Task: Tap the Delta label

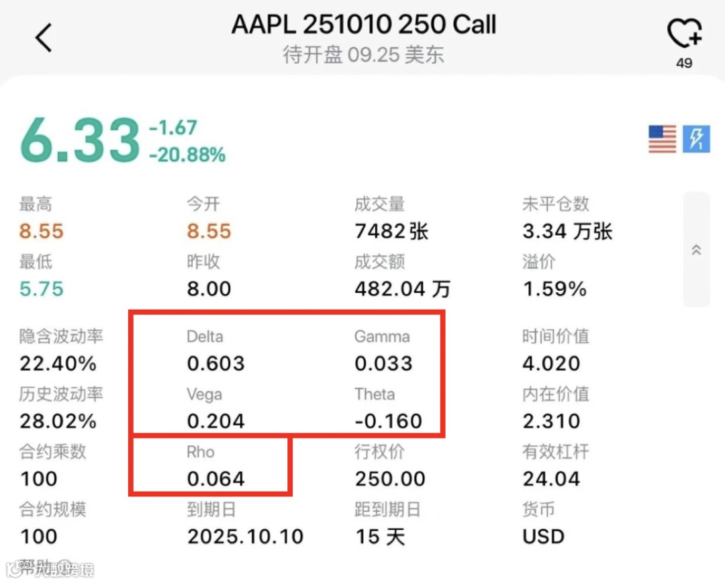Action: click(x=205, y=337)
